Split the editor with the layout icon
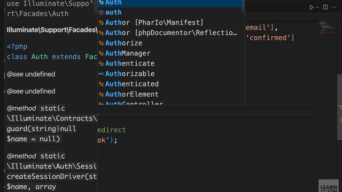The width and height of the screenshot is (342, 192). point(325,7)
